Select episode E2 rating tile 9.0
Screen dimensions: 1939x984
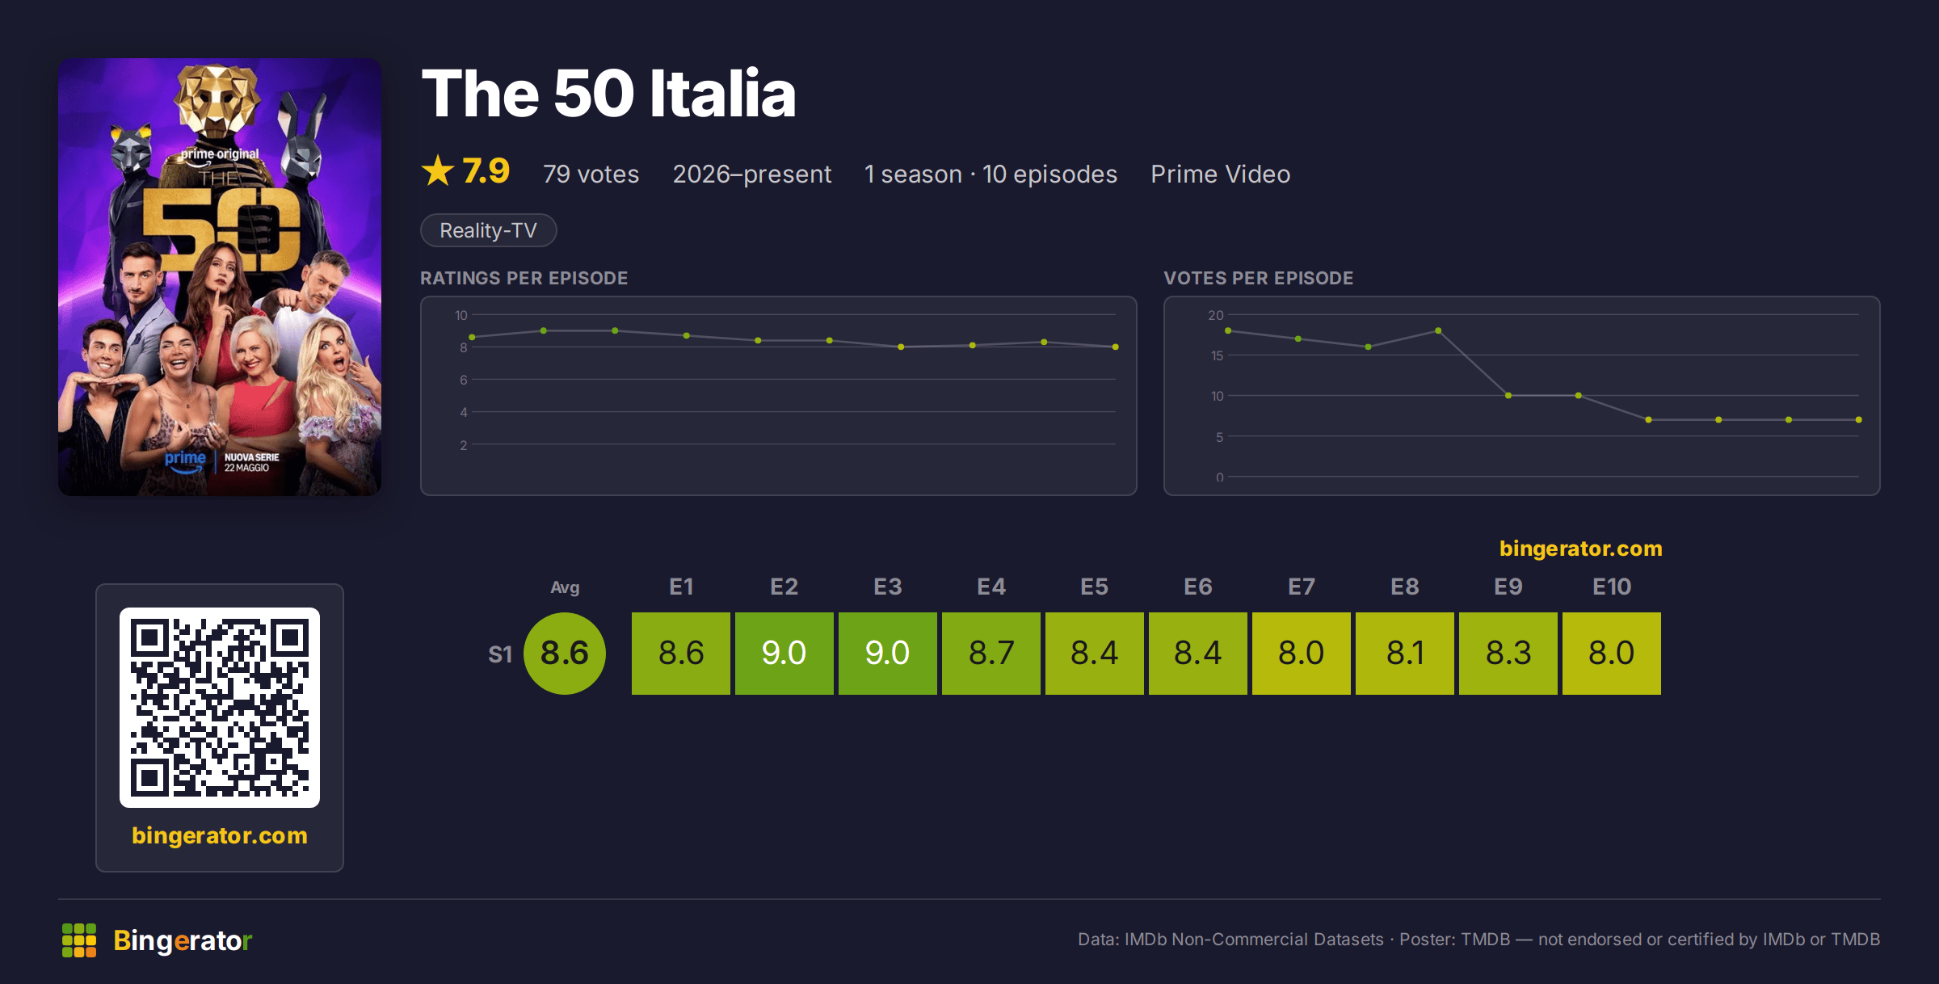pyautogui.click(x=784, y=653)
